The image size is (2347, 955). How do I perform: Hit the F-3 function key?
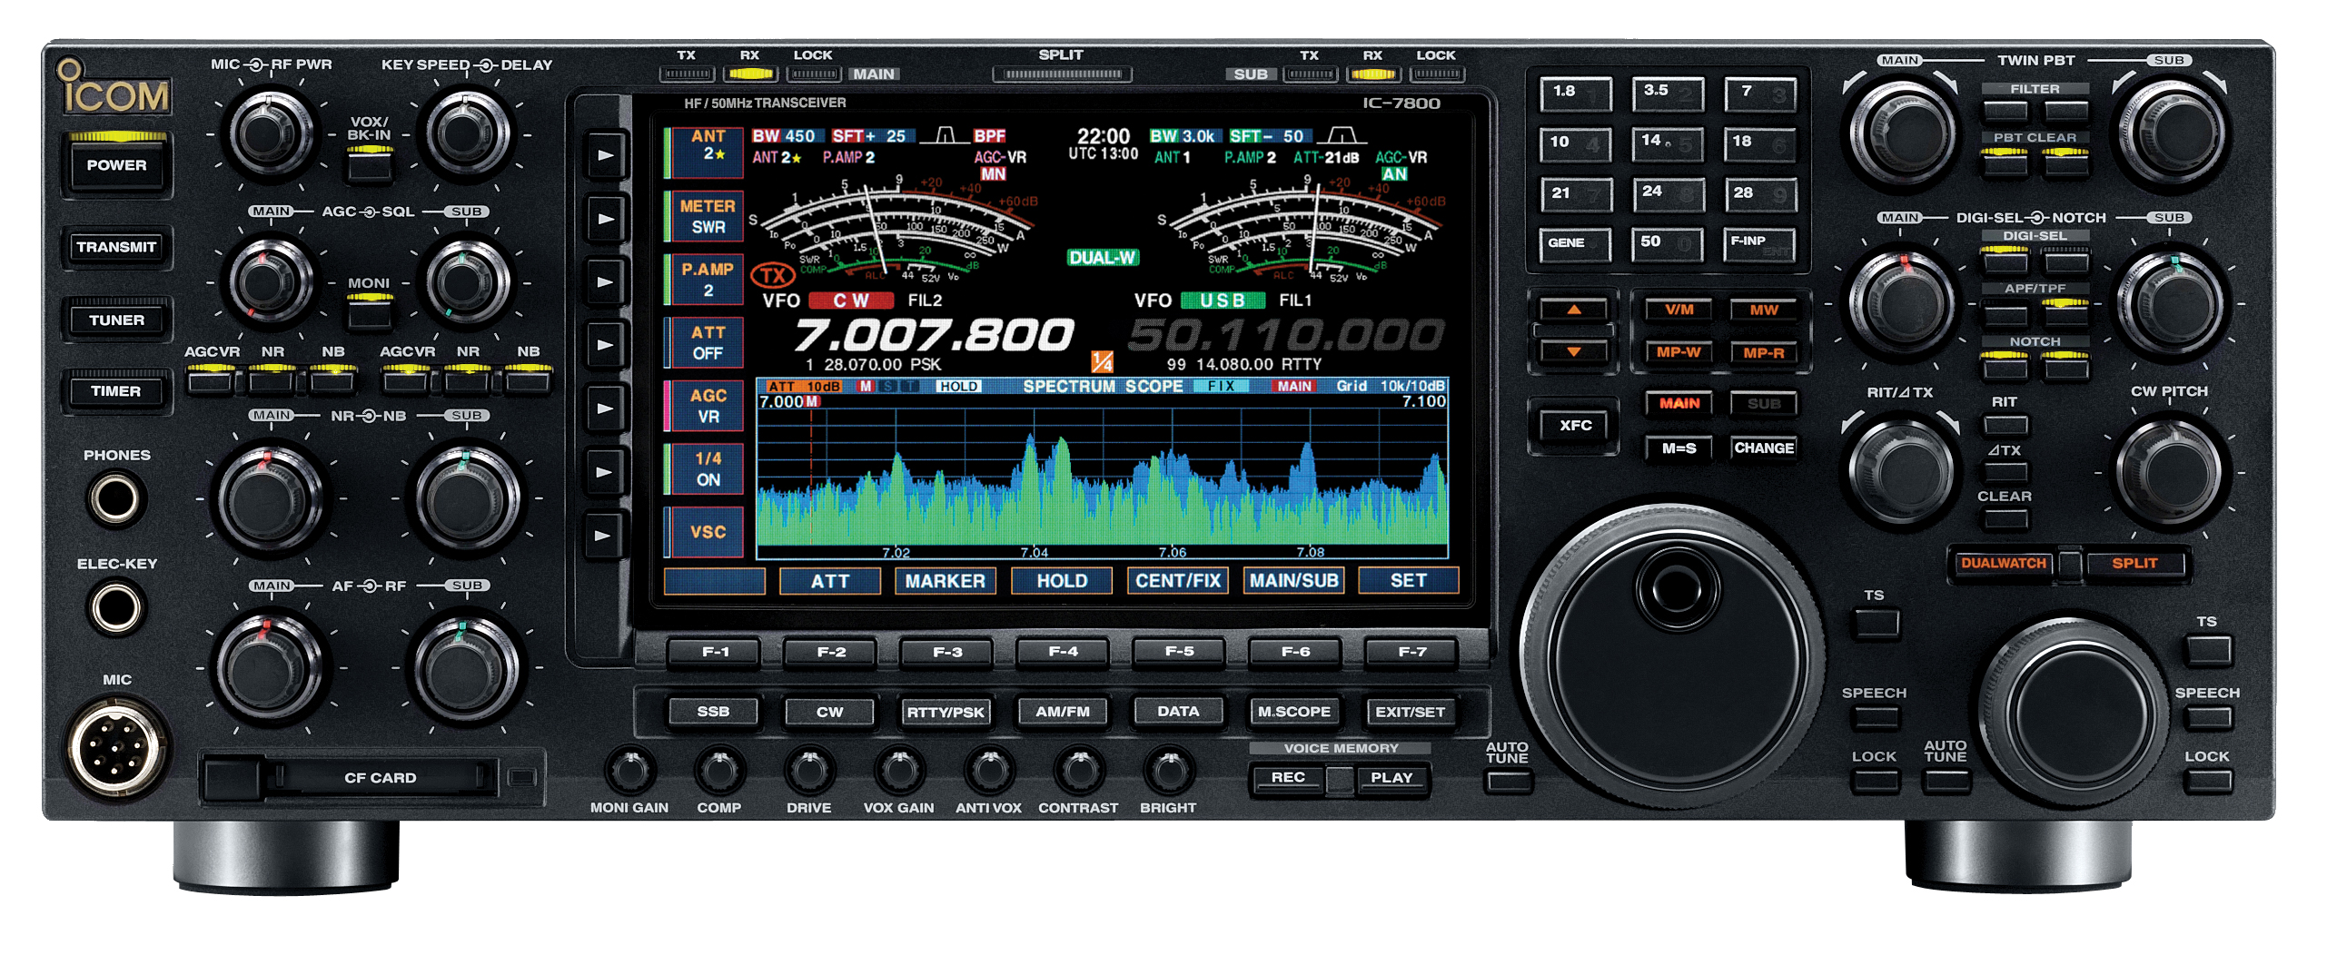coord(947,653)
